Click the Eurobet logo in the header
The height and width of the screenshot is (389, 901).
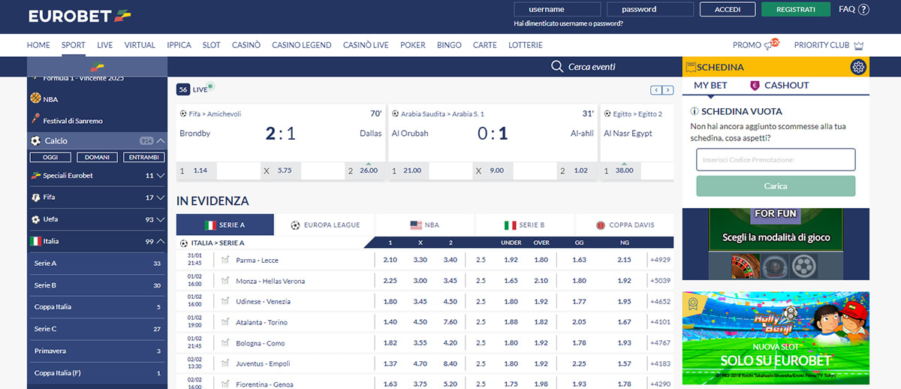(x=79, y=15)
